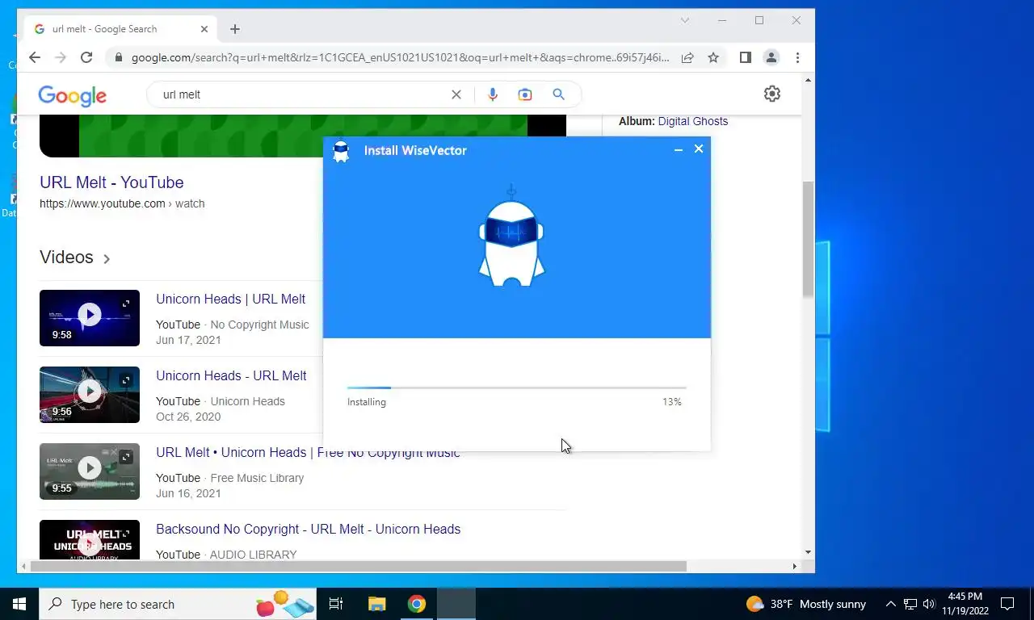The width and height of the screenshot is (1034, 620).
Task: Click the taskbar search box
Action: (178, 604)
